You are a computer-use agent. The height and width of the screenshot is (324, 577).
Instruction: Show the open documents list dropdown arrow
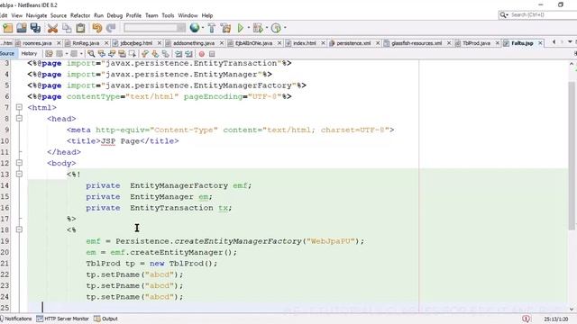(x=570, y=42)
